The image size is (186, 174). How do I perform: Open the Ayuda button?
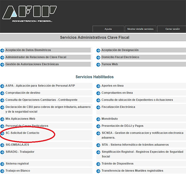tap(108, 29)
